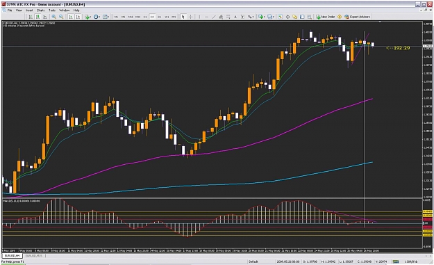Click the MACD indicator label in subwindow
Image resolution: width=434 pixels, height=265 pixels.
pyautogui.click(x=22, y=201)
